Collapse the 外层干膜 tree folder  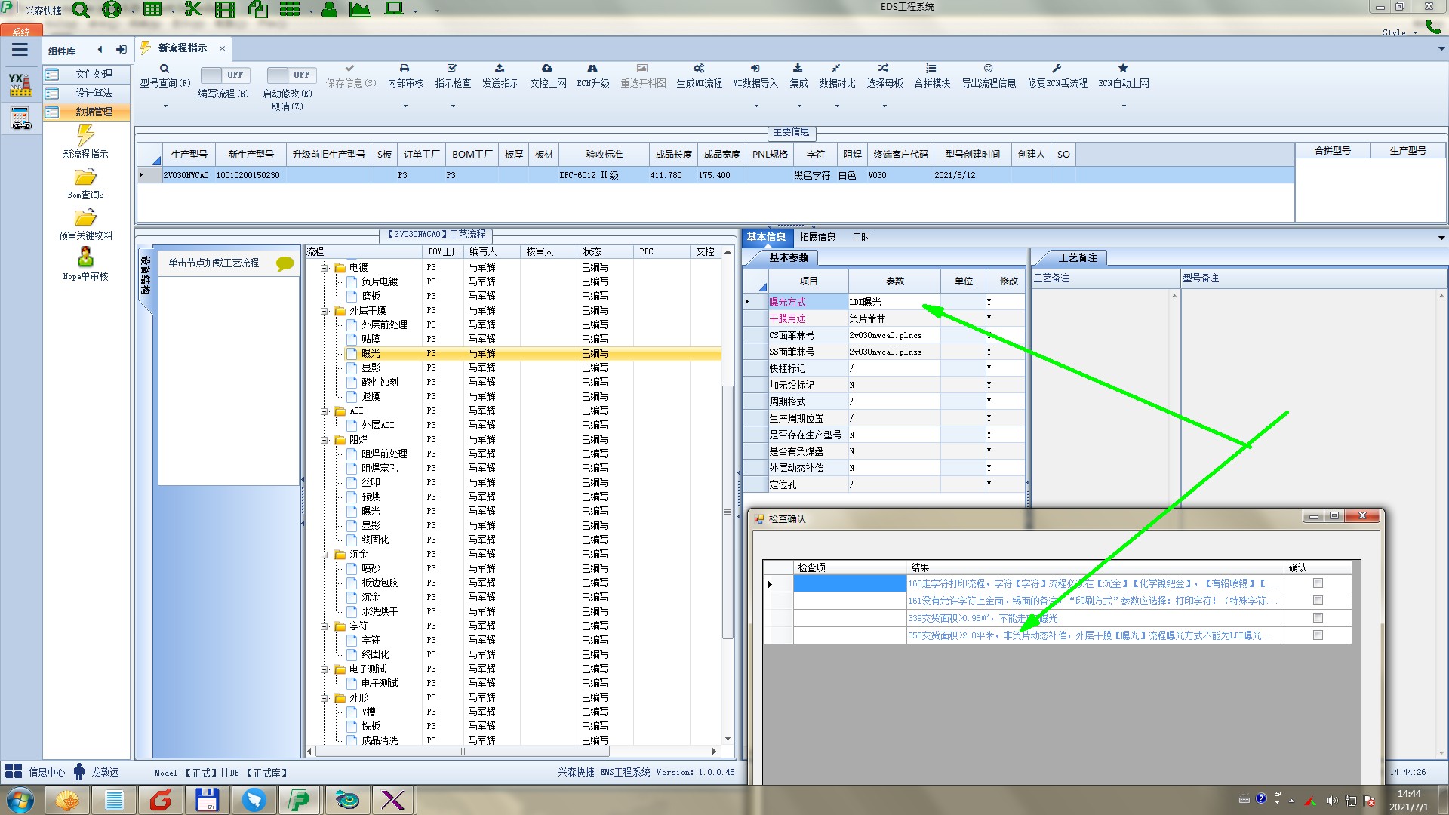(x=325, y=311)
